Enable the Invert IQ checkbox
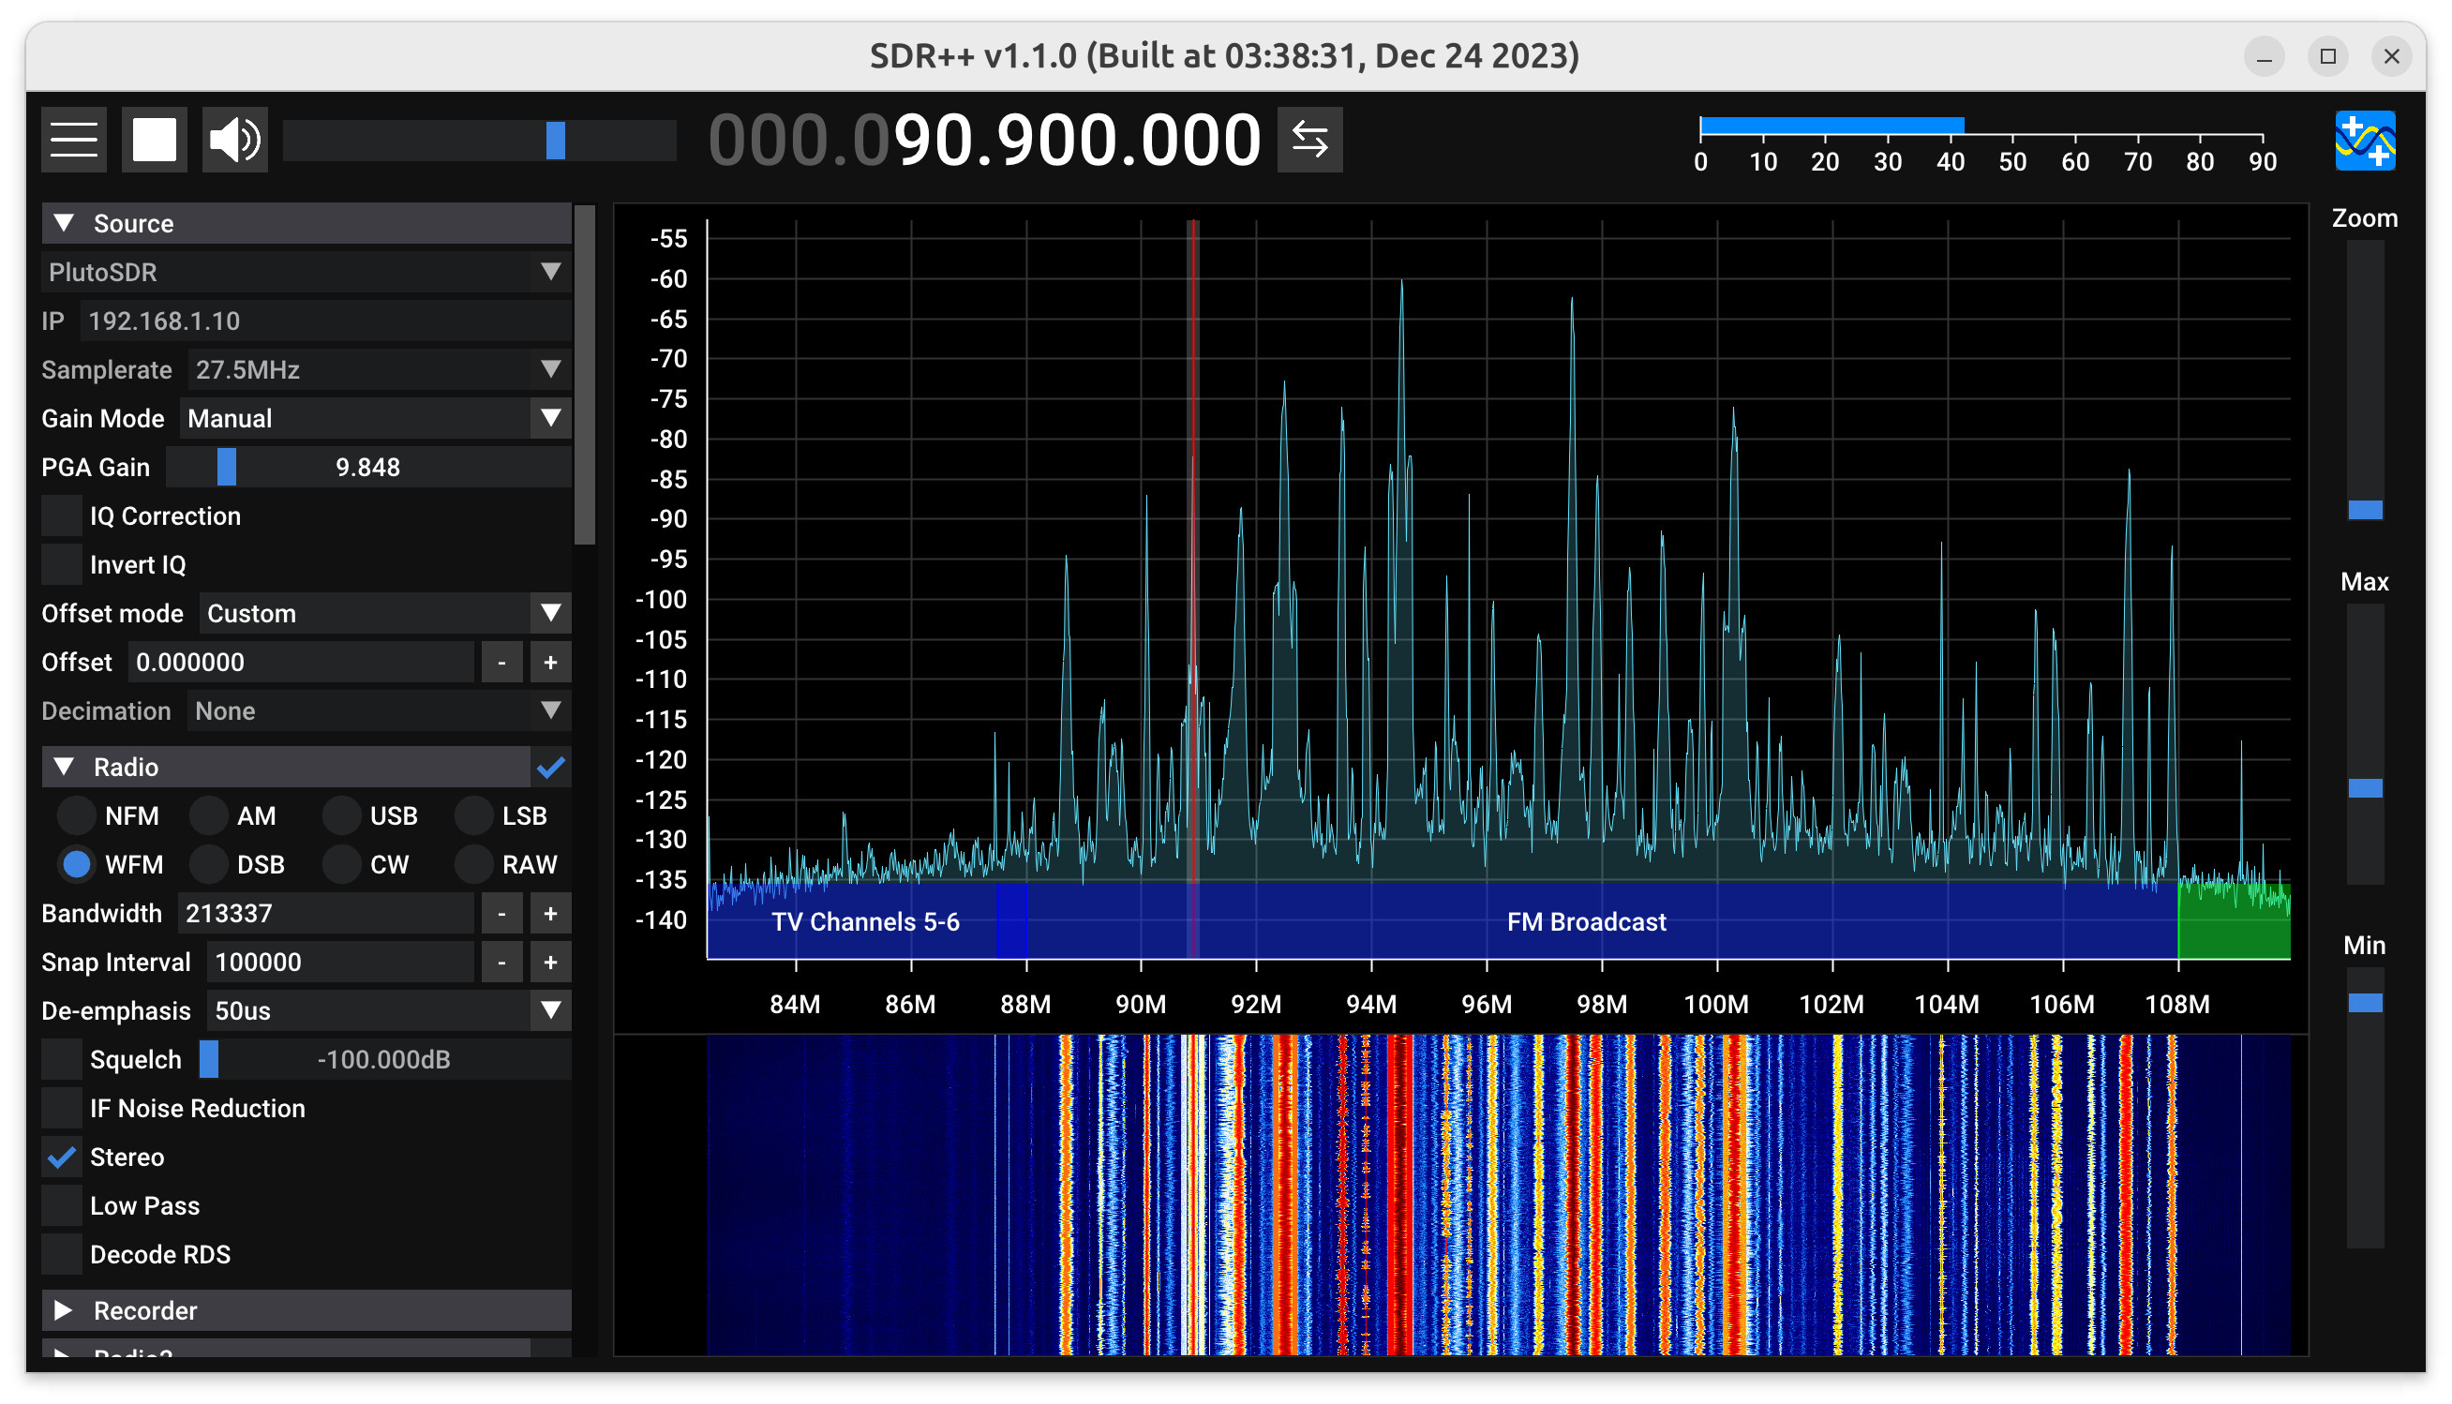Screen dimensions: 2452x1404 pyautogui.click(x=62, y=565)
